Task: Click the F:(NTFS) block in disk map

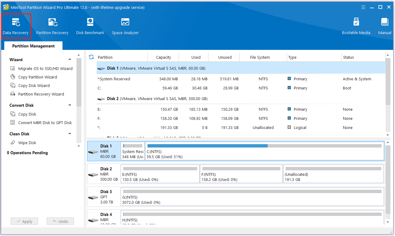Action: [x=241, y=174]
